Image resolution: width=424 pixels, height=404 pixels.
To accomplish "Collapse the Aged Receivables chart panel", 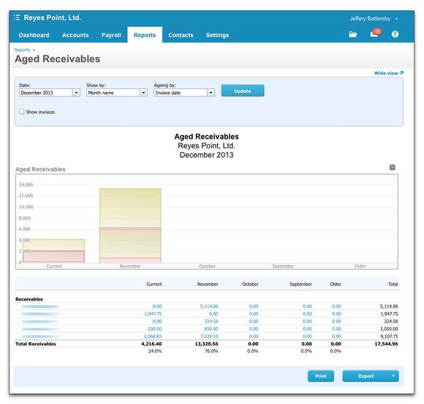I will pyautogui.click(x=392, y=167).
